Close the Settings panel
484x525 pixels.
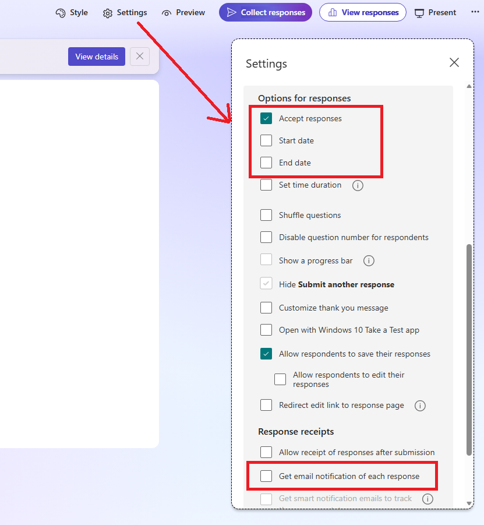(454, 62)
